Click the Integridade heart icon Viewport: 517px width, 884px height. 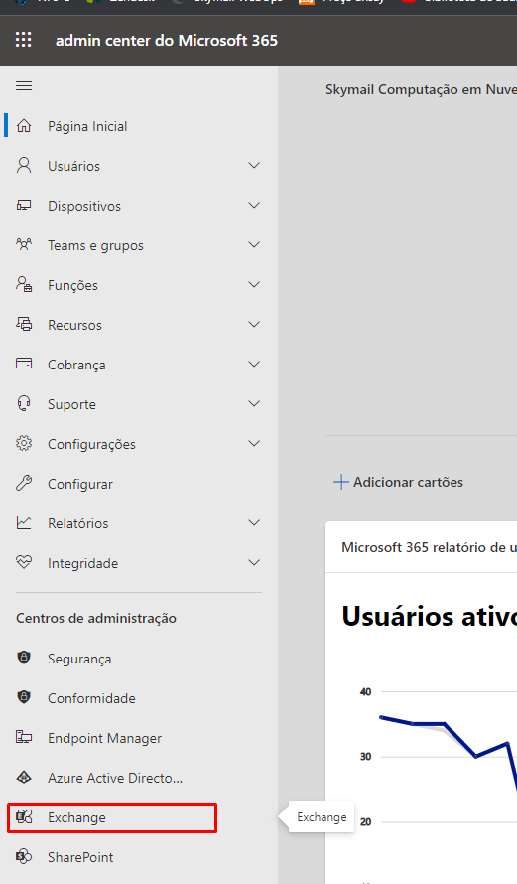(24, 562)
